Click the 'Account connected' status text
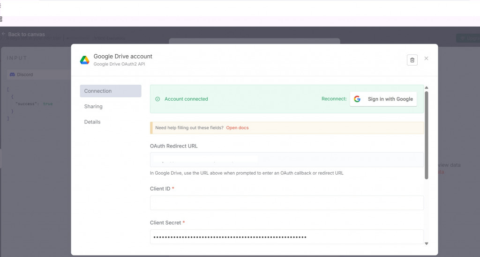This screenshot has height=257, width=480. click(186, 99)
